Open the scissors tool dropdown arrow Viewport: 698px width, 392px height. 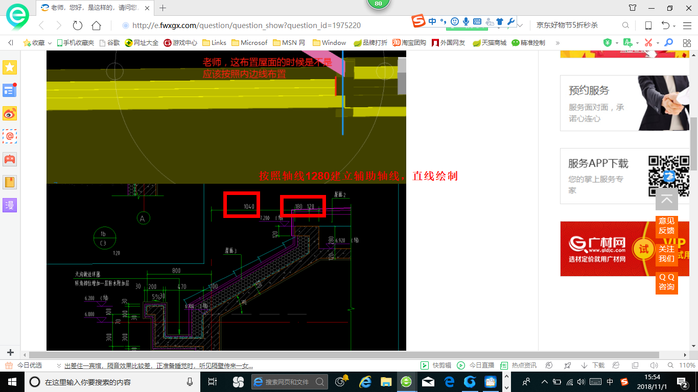[658, 43]
